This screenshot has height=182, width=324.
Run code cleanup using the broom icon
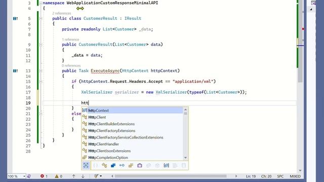[x=96, y=176]
